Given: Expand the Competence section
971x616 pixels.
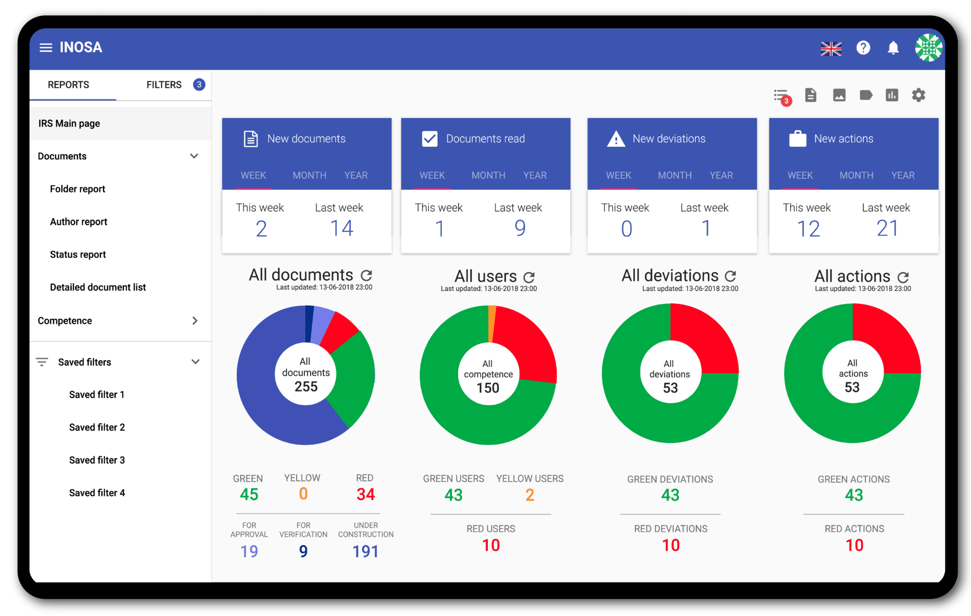Looking at the screenshot, I should pos(194,321).
